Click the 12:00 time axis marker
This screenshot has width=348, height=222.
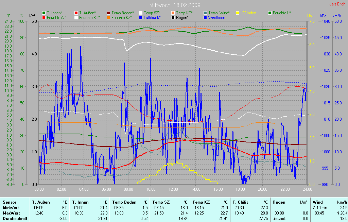coord(173,189)
